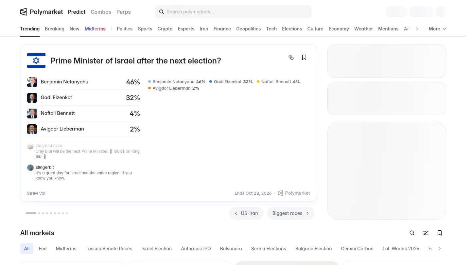This screenshot has width=471, height=265.
Task: Select the Anthropic IPO filter chip
Action: tap(196, 249)
